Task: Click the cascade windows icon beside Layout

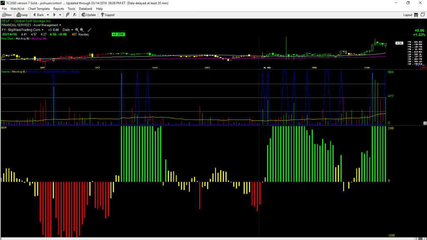Action: tap(423, 15)
